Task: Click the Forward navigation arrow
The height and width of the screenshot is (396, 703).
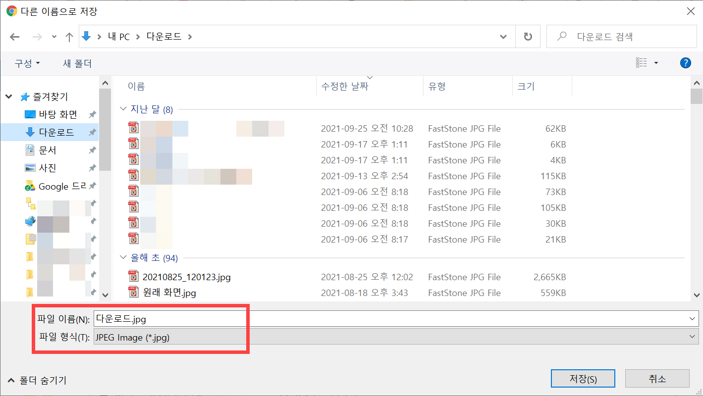Action: 37,37
